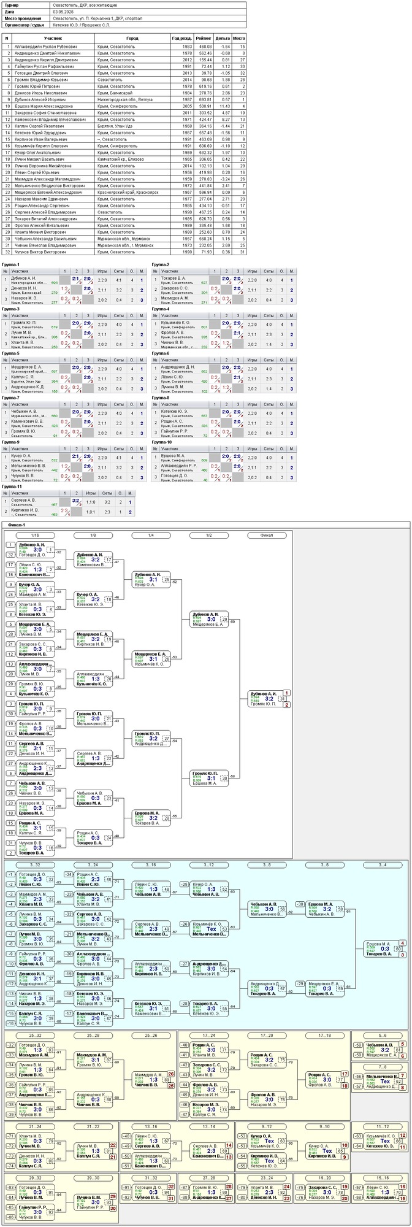412x1227 pixels.
Task: Select participant Лучин Михаил Васильевич
Action: tap(39, 159)
